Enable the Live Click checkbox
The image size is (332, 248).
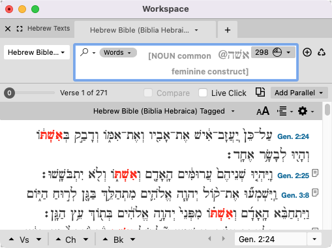pyautogui.click(x=203, y=93)
